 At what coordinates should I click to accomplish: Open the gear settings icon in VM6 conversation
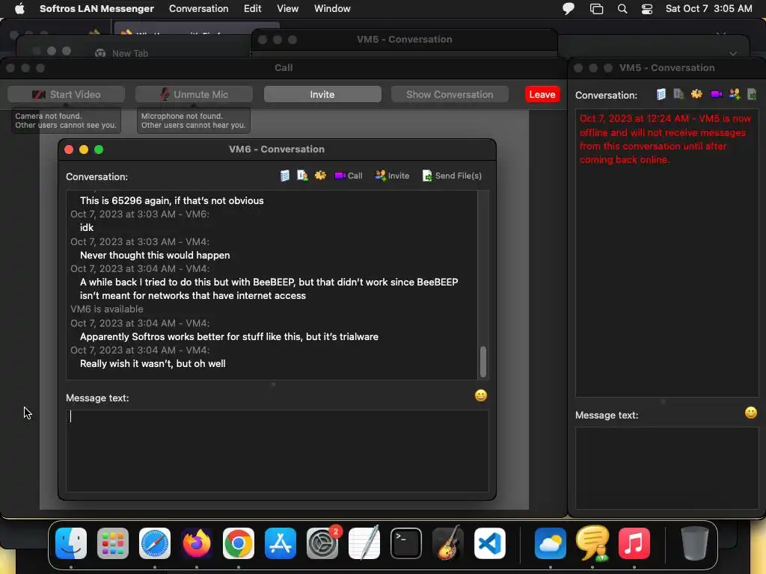click(320, 175)
